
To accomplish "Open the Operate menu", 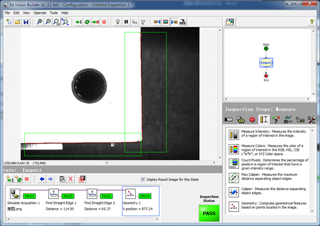I will pyautogui.click(x=40, y=13).
